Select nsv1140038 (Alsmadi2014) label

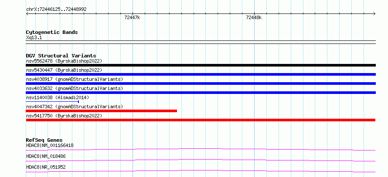[x=58, y=97]
